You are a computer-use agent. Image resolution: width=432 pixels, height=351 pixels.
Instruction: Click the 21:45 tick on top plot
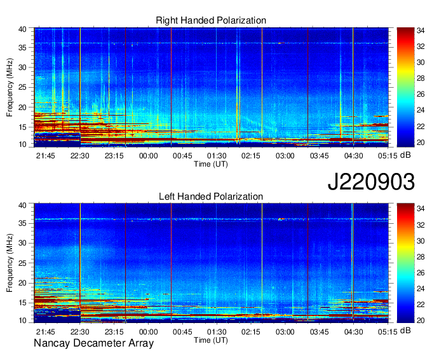(x=46, y=156)
